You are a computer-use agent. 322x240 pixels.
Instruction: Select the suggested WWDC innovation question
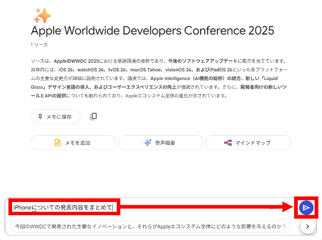tap(151, 226)
